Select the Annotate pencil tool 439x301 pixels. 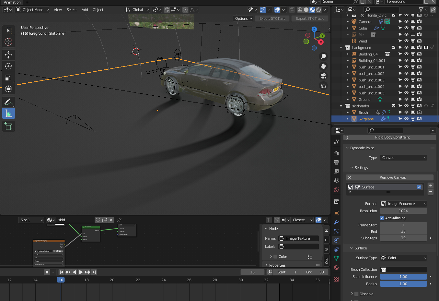click(8, 102)
